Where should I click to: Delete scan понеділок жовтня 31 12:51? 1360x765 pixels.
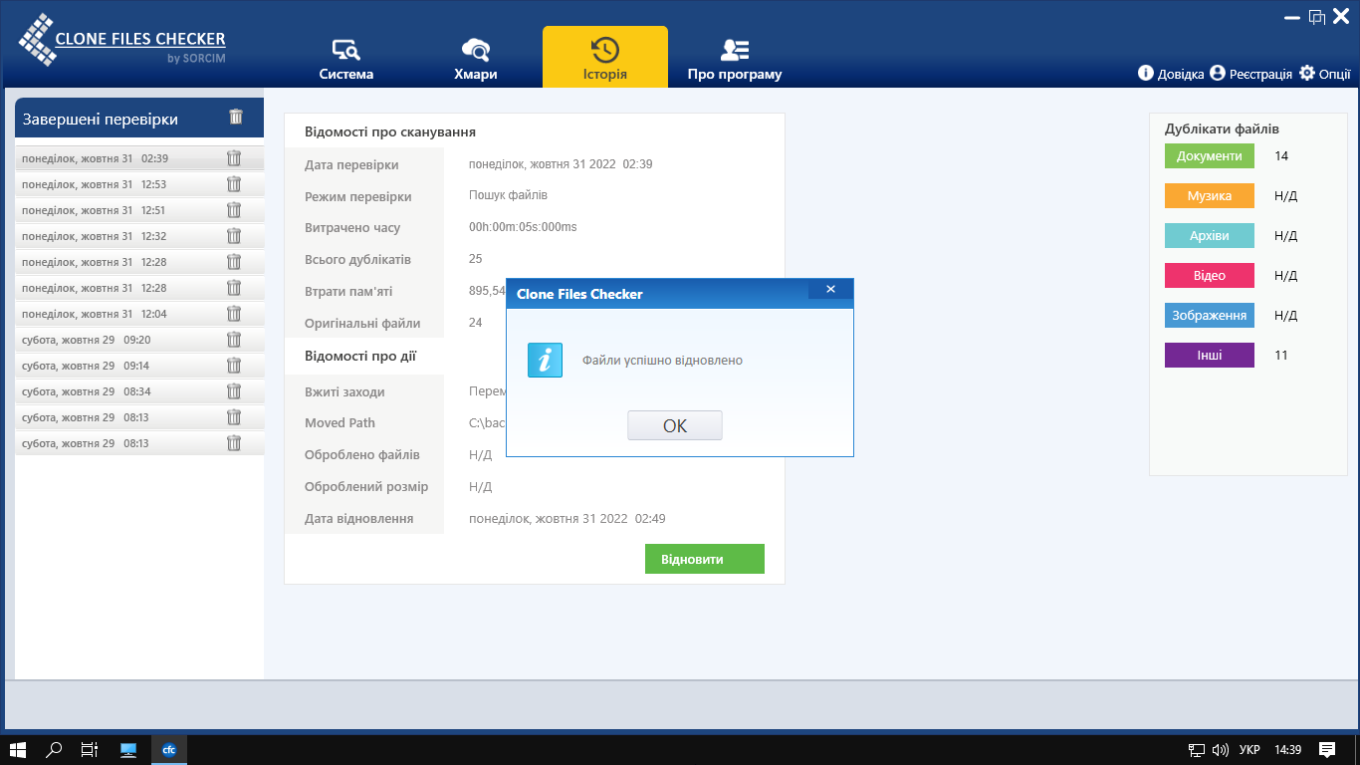click(x=234, y=210)
